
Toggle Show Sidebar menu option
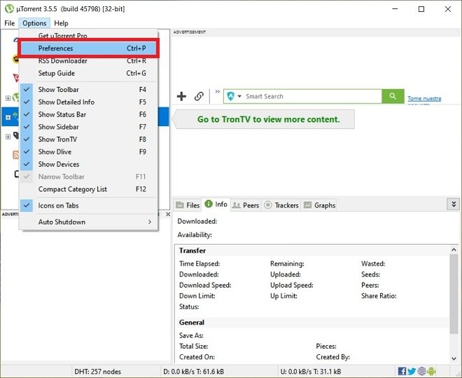point(88,127)
